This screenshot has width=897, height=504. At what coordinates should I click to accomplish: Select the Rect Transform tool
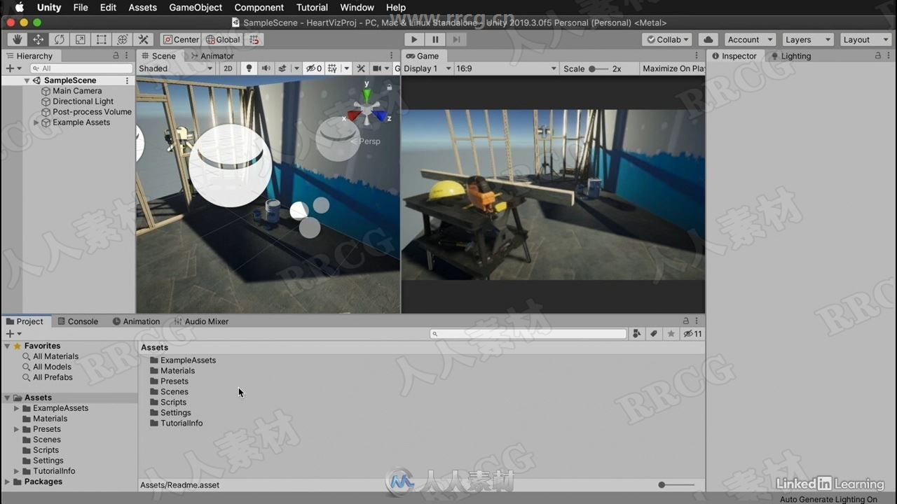(101, 40)
